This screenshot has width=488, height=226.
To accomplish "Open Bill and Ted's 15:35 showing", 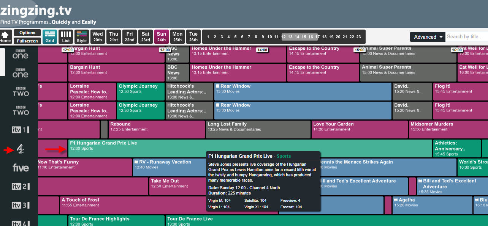I will point(452,186).
